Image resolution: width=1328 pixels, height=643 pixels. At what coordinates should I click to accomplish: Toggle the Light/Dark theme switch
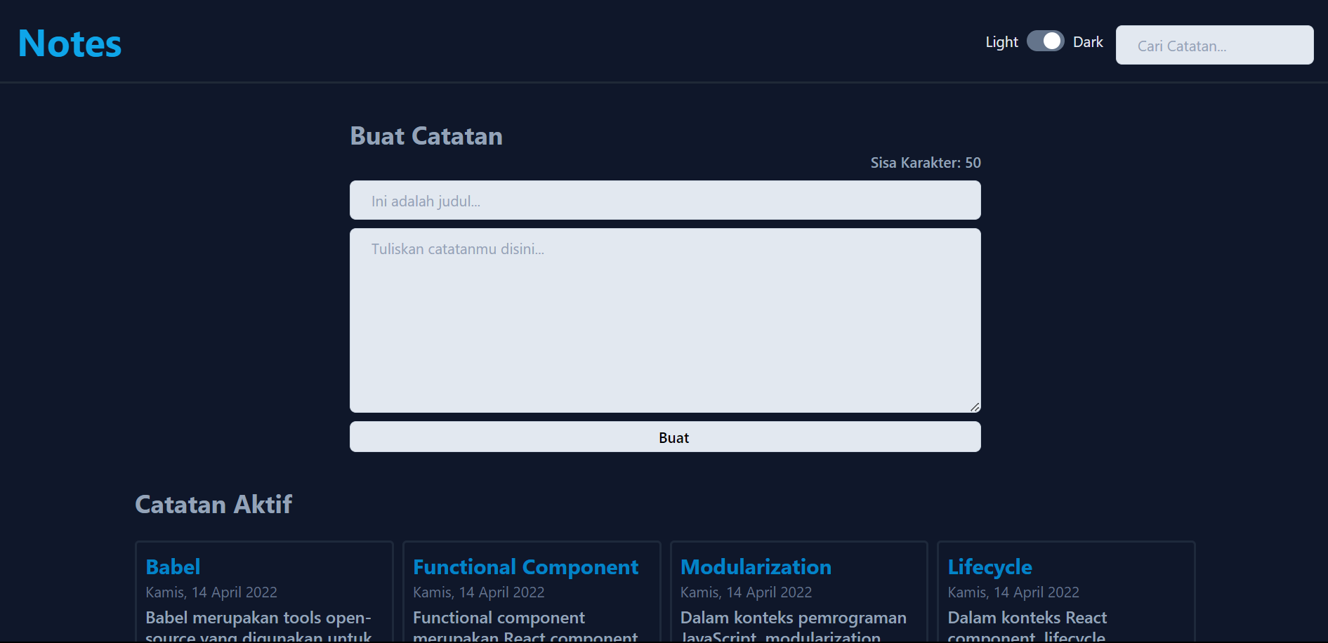[x=1045, y=41]
